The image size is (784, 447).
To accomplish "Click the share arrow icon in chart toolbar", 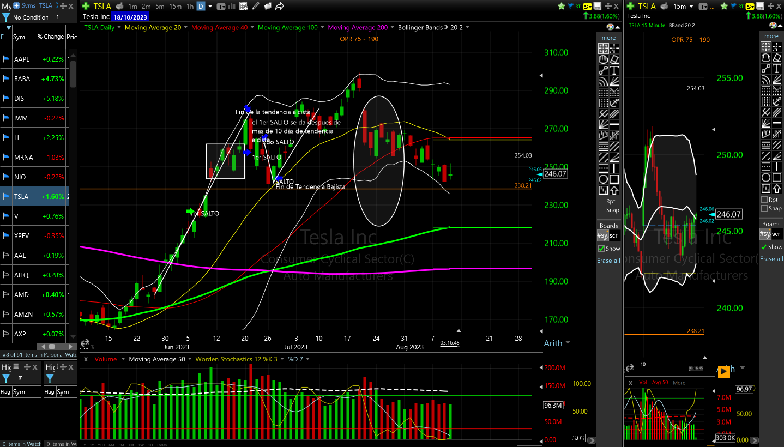I will [x=280, y=7].
